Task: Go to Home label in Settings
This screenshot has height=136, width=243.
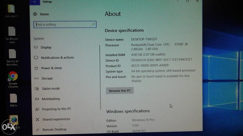Action: click(x=44, y=14)
